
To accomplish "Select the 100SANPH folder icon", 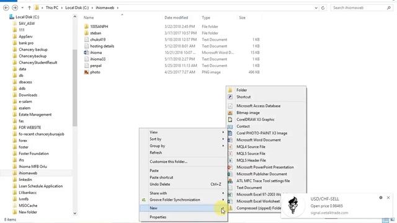I will 86,26.
